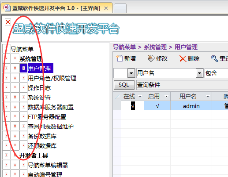Click broken image icon at top-left of header
228x177 pixels.
[x=8, y=22]
